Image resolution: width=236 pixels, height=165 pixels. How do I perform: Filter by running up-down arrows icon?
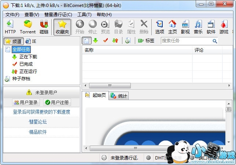click(115, 40)
